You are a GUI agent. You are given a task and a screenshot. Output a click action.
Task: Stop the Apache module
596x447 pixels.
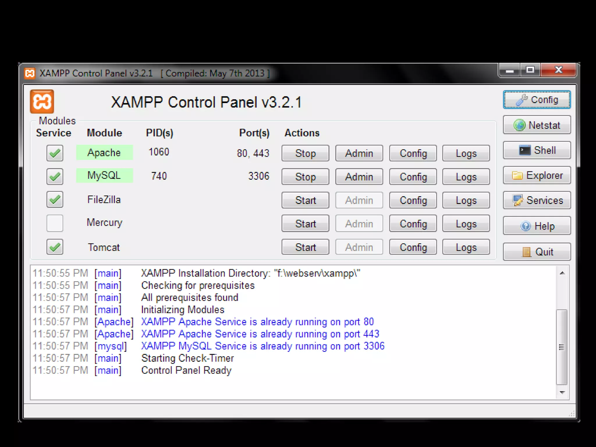pyautogui.click(x=305, y=153)
